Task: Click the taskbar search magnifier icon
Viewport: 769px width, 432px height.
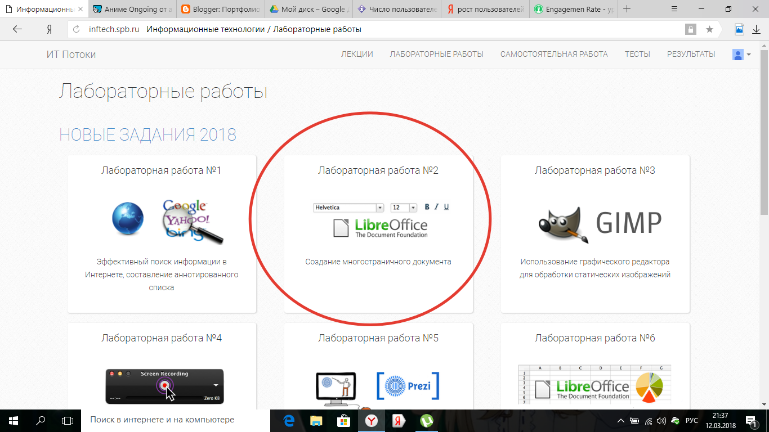Action: [41, 420]
